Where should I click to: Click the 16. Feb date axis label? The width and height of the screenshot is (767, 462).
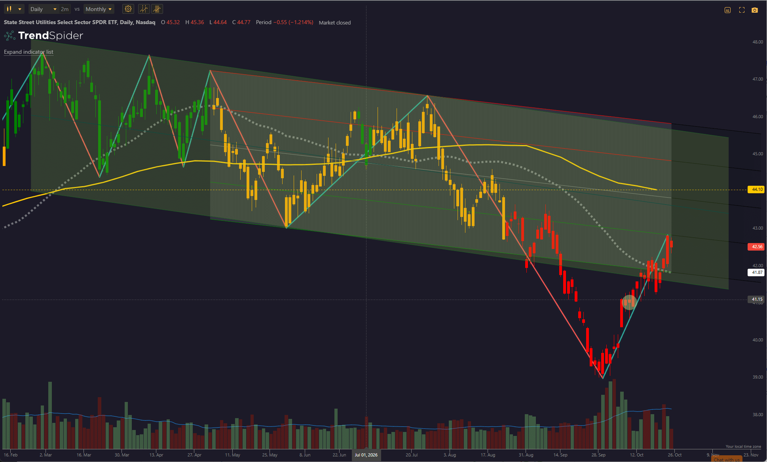pos(11,455)
